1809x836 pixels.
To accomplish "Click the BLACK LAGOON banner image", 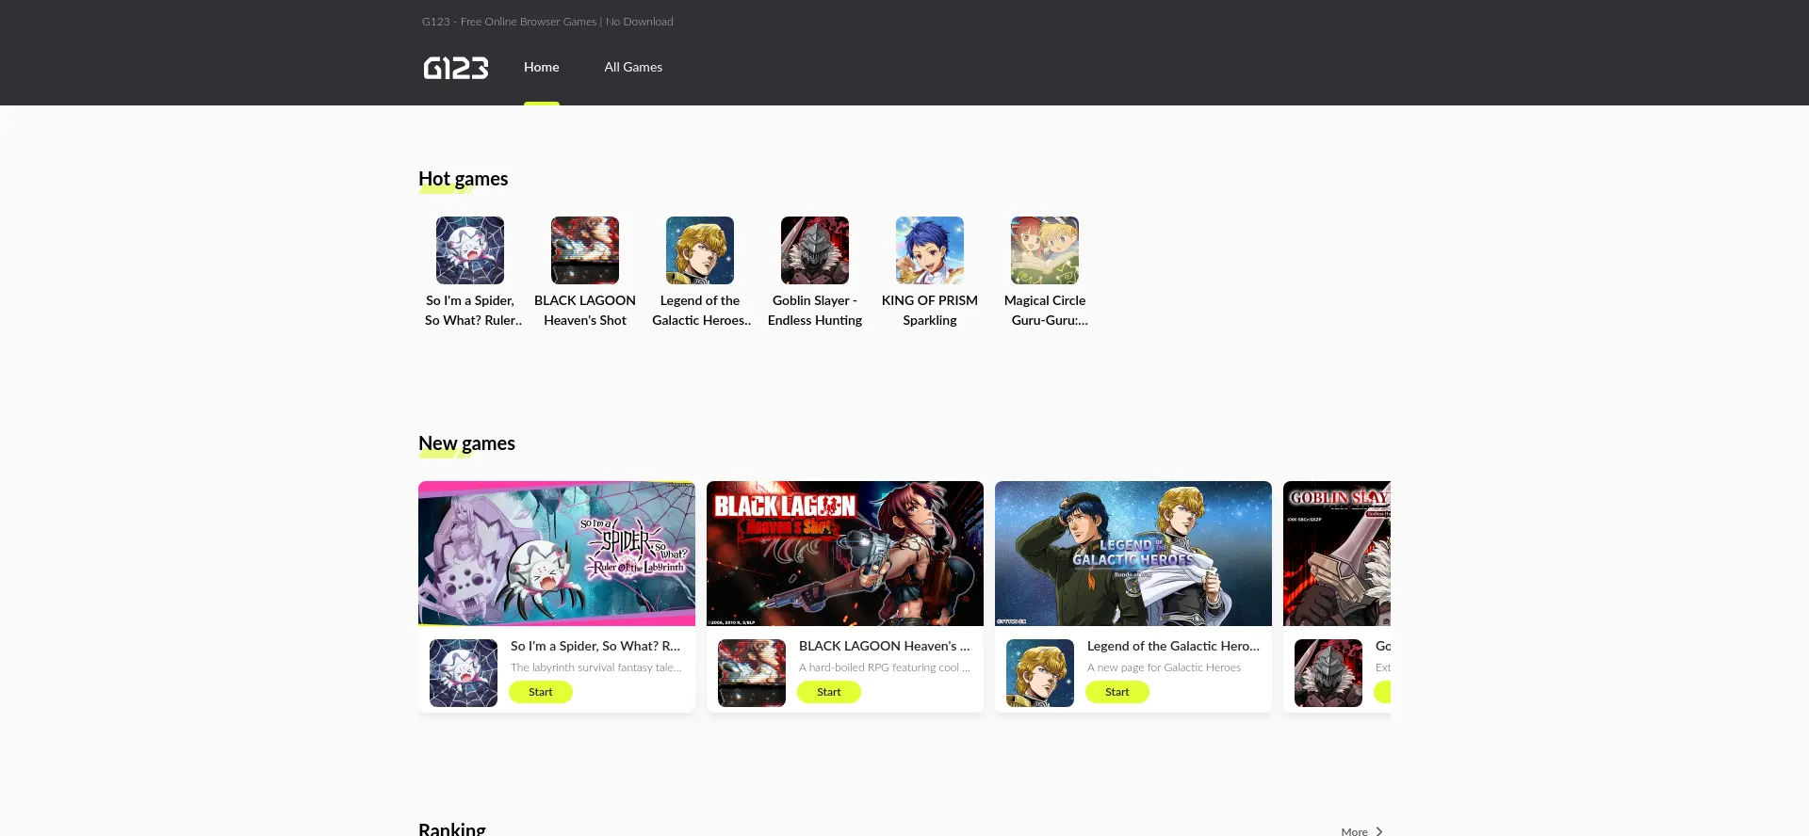I will tap(845, 554).
